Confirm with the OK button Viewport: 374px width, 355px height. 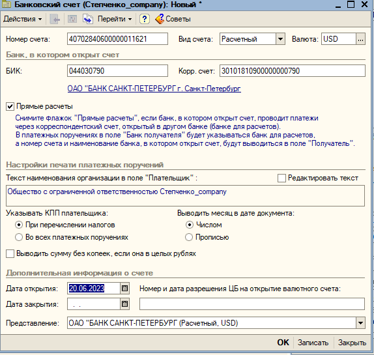(x=283, y=343)
